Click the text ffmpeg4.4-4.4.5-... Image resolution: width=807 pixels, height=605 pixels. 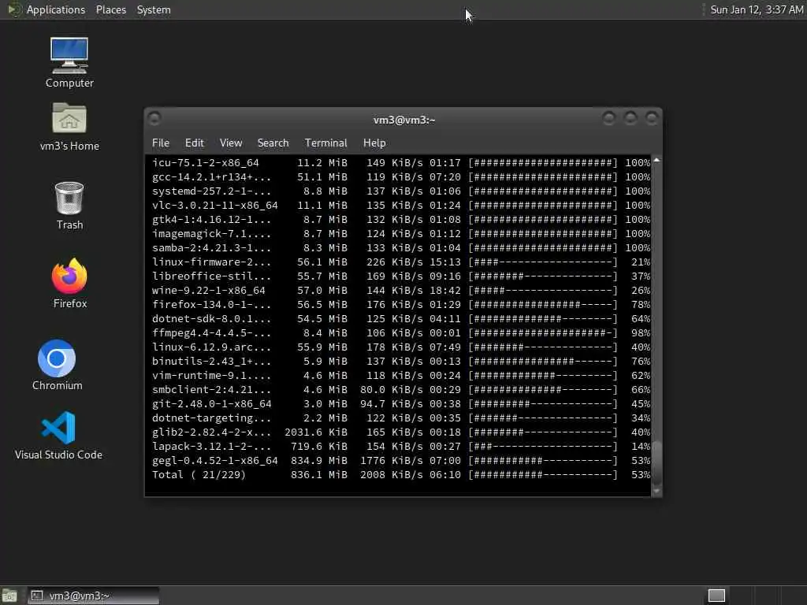(211, 333)
